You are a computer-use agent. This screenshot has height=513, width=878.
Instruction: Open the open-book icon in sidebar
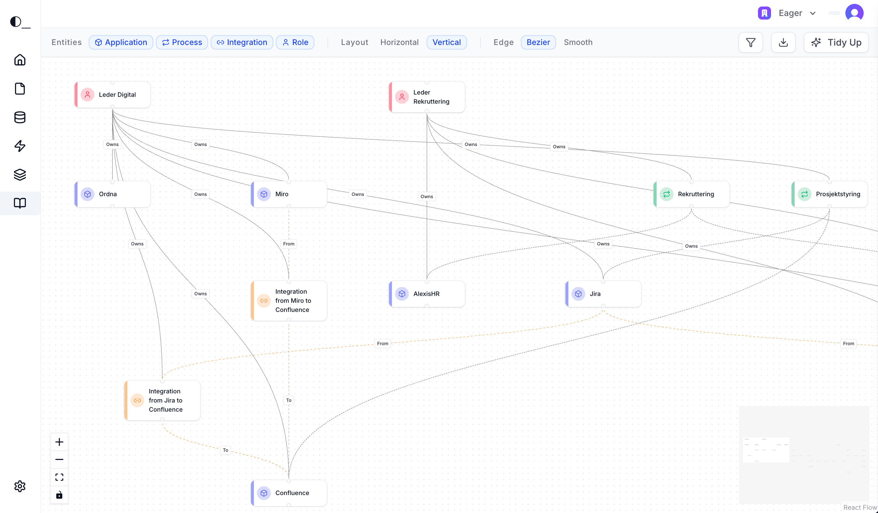tap(20, 203)
